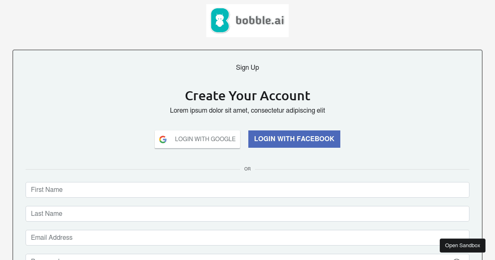Screen dimensions: 495x260
Task: Select the LOGIN WITH GOOGLE button
Action: tap(197, 139)
